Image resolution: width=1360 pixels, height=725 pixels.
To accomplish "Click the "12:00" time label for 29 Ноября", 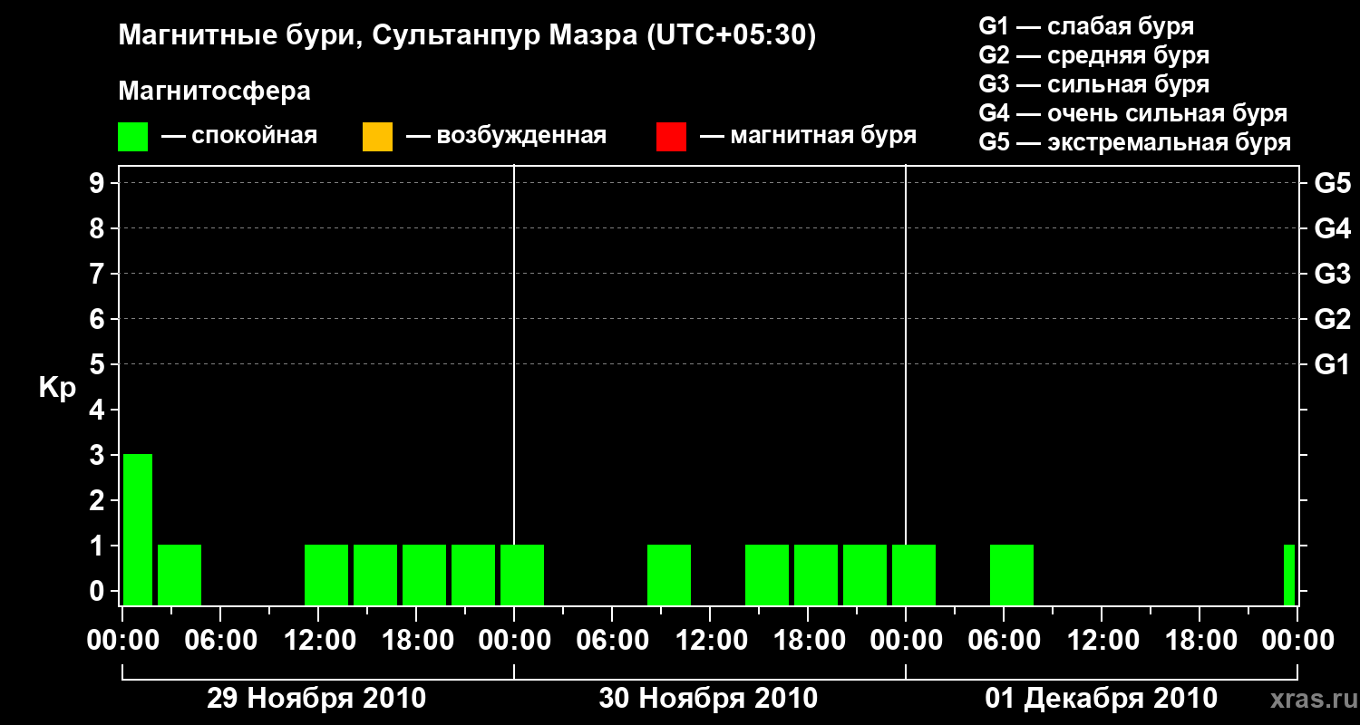I will click(x=318, y=641).
